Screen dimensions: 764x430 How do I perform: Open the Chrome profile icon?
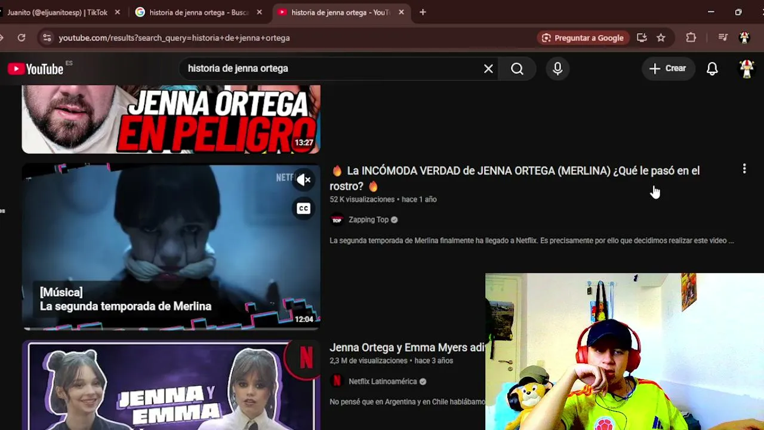pyautogui.click(x=744, y=38)
